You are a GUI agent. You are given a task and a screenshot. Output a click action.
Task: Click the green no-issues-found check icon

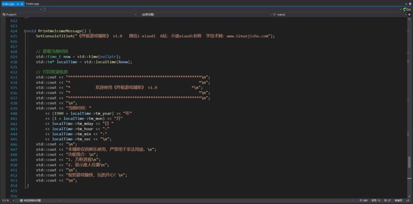[21, 200]
